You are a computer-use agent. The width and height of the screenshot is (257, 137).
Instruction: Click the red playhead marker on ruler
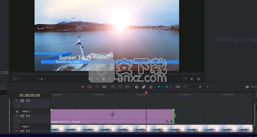[146, 93]
